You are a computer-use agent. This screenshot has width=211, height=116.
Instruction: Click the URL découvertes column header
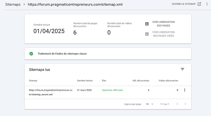point(141,81)
